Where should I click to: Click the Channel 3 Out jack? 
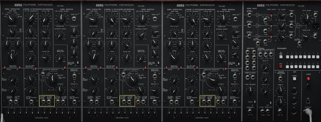291,36
